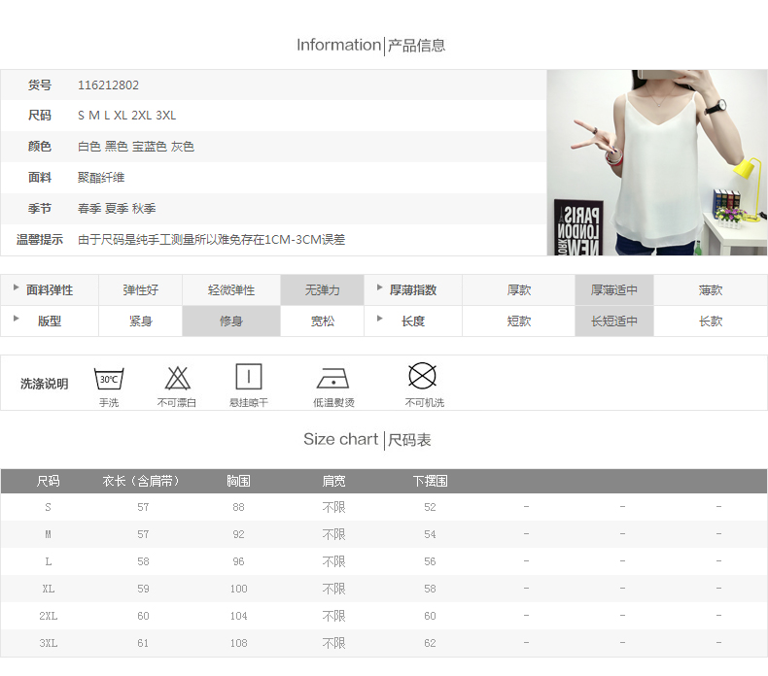Click the product number 116212802
The height and width of the screenshot is (676, 768).
coord(108,85)
